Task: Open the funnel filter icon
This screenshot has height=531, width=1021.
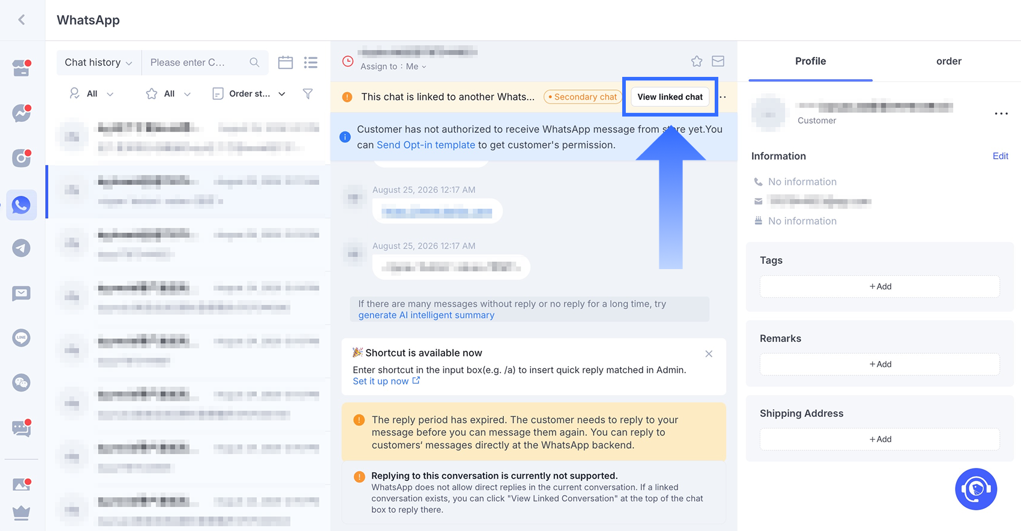Action: pyautogui.click(x=308, y=94)
